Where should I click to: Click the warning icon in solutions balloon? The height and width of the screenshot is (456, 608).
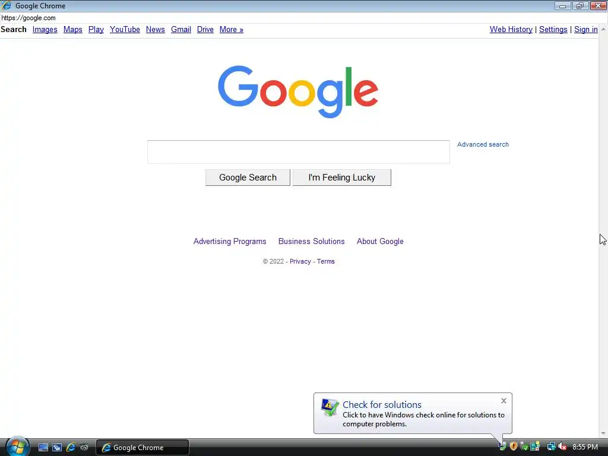(330, 407)
